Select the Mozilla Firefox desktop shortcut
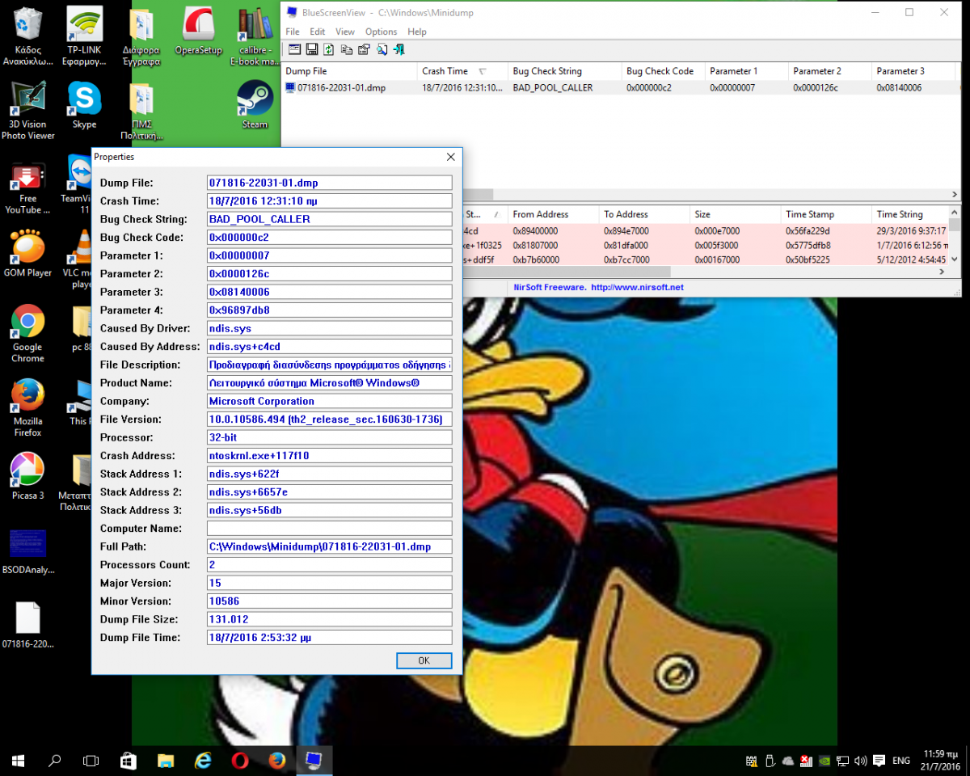Viewport: 970px width, 776px height. tap(28, 408)
